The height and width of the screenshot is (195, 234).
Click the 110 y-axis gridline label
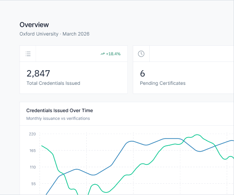tap(33, 167)
